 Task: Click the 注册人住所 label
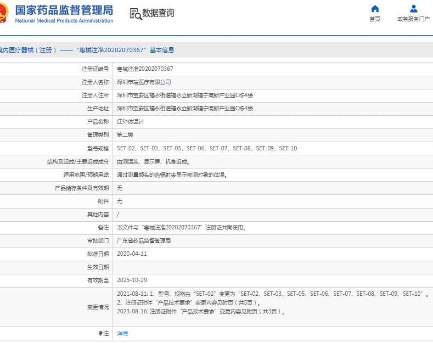click(x=95, y=95)
